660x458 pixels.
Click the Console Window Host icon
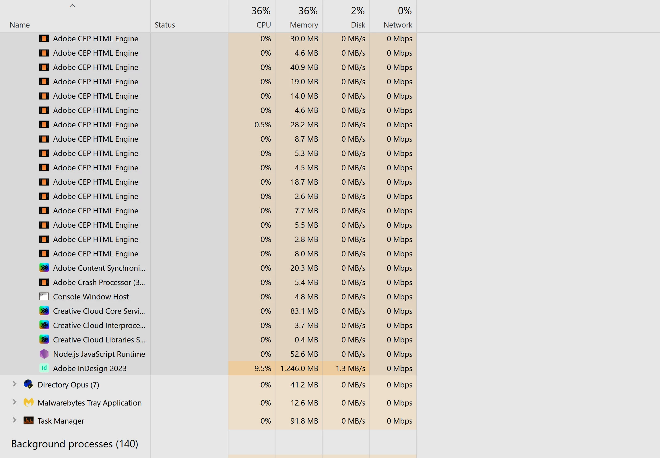coord(44,297)
